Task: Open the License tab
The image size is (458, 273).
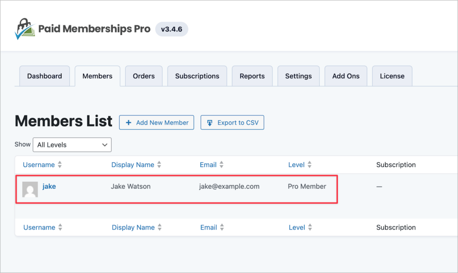Action: click(392, 76)
